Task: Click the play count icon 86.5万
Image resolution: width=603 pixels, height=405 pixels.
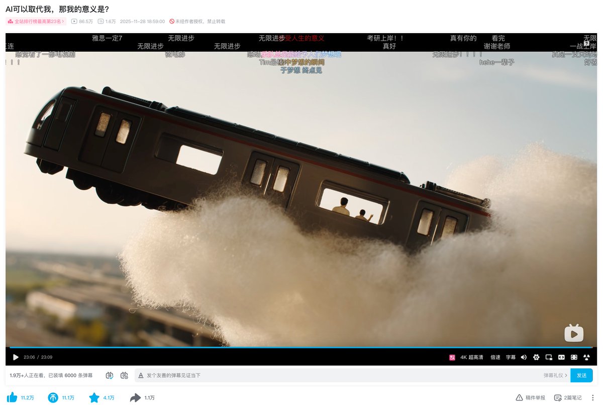Action: tap(74, 22)
